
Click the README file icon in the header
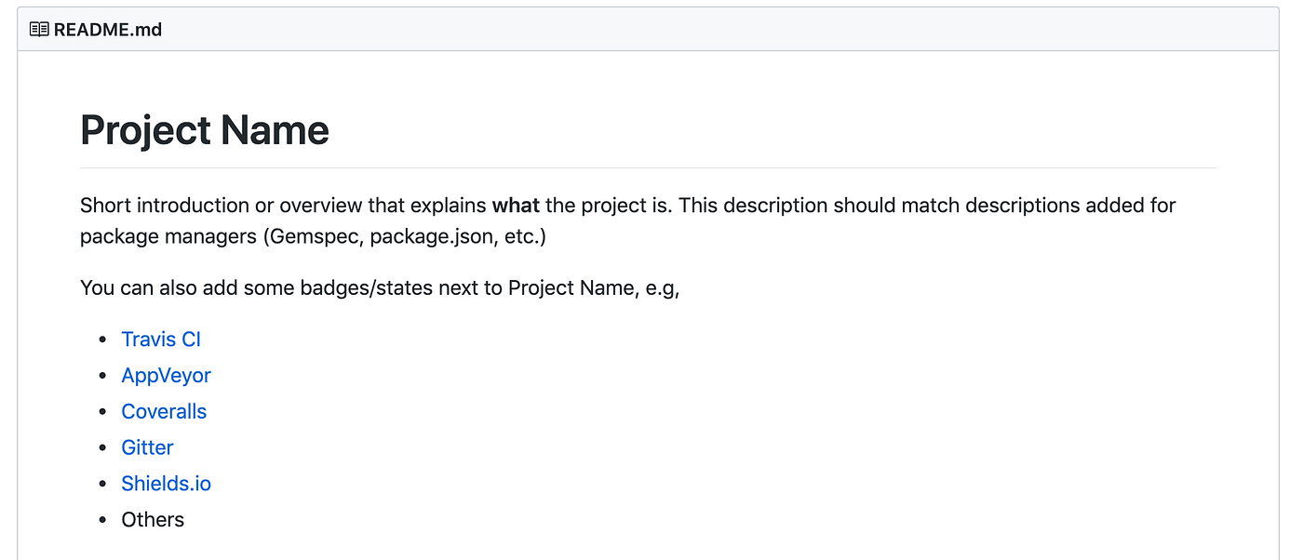[x=38, y=29]
